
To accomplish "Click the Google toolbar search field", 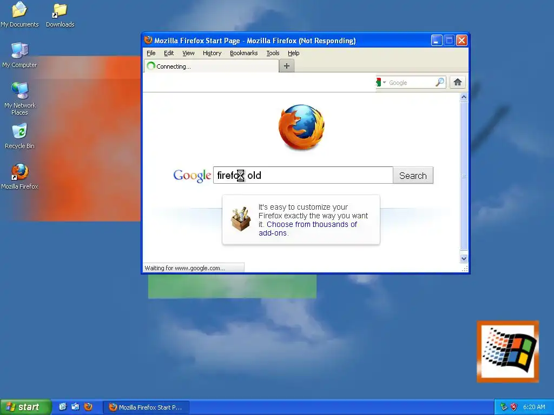I will coord(411,83).
